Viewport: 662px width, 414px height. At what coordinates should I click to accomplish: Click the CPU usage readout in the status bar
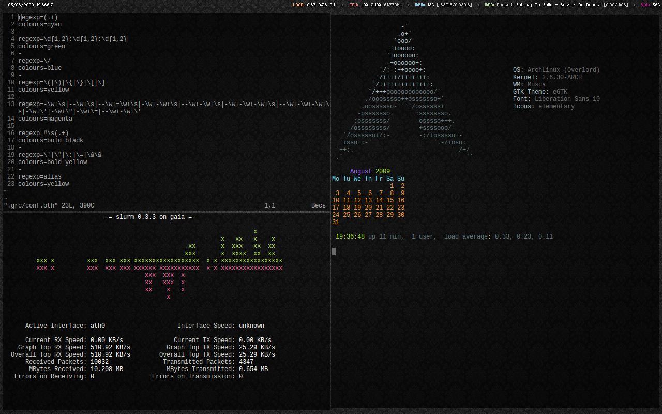(x=375, y=4)
